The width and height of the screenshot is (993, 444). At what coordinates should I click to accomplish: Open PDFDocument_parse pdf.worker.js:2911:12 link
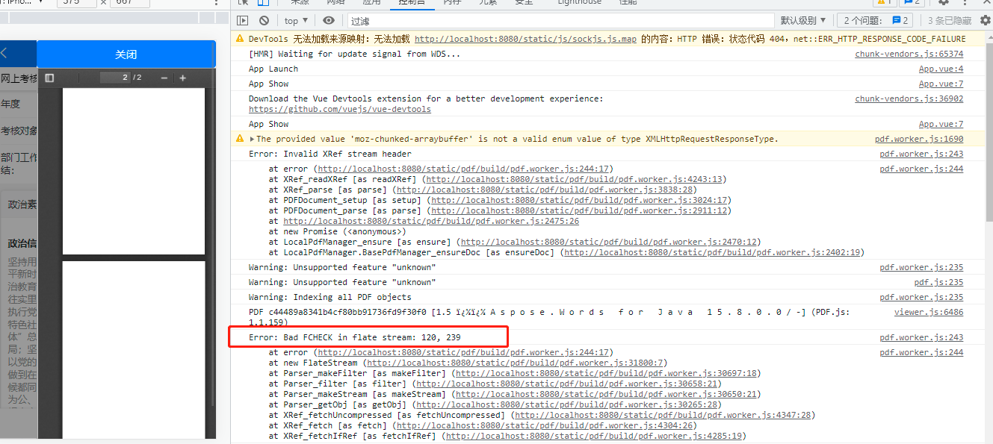point(579,210)
